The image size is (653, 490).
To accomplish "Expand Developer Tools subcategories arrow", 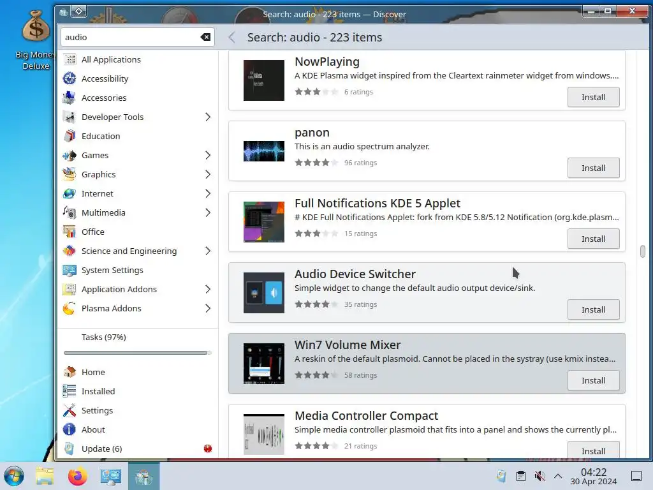I will pos(208,117).
